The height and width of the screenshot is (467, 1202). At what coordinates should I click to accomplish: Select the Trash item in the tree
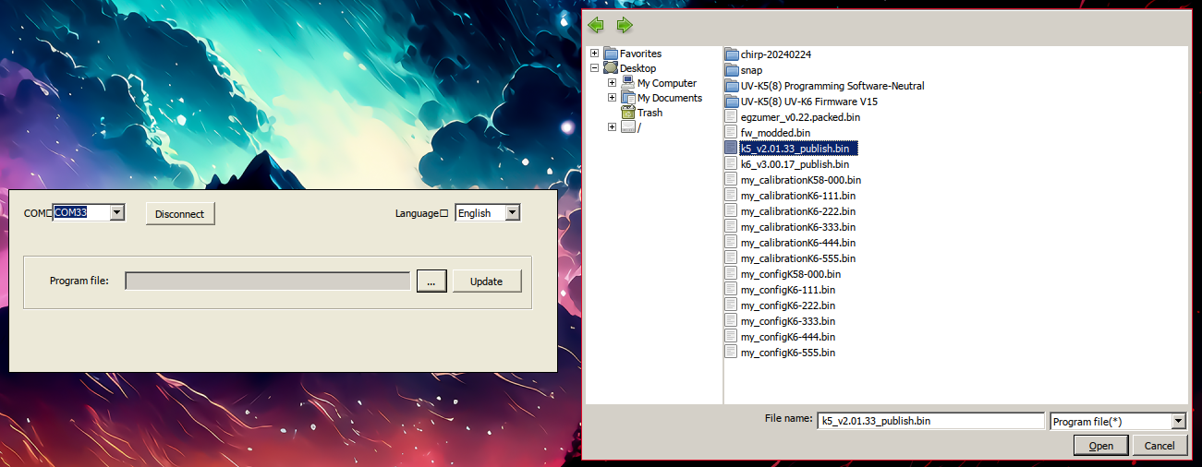(x=650, y=113)
